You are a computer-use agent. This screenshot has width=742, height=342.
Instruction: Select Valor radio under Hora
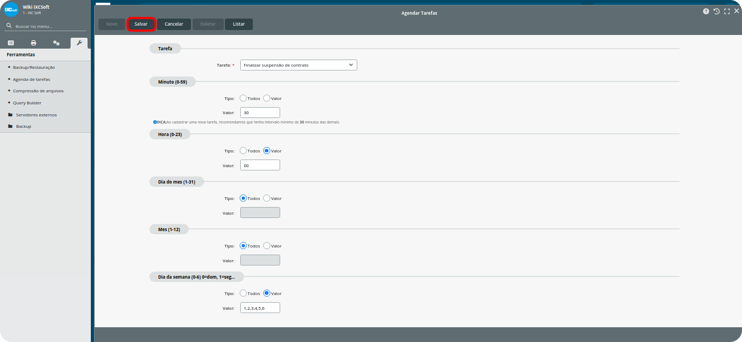tap(266, 151)
